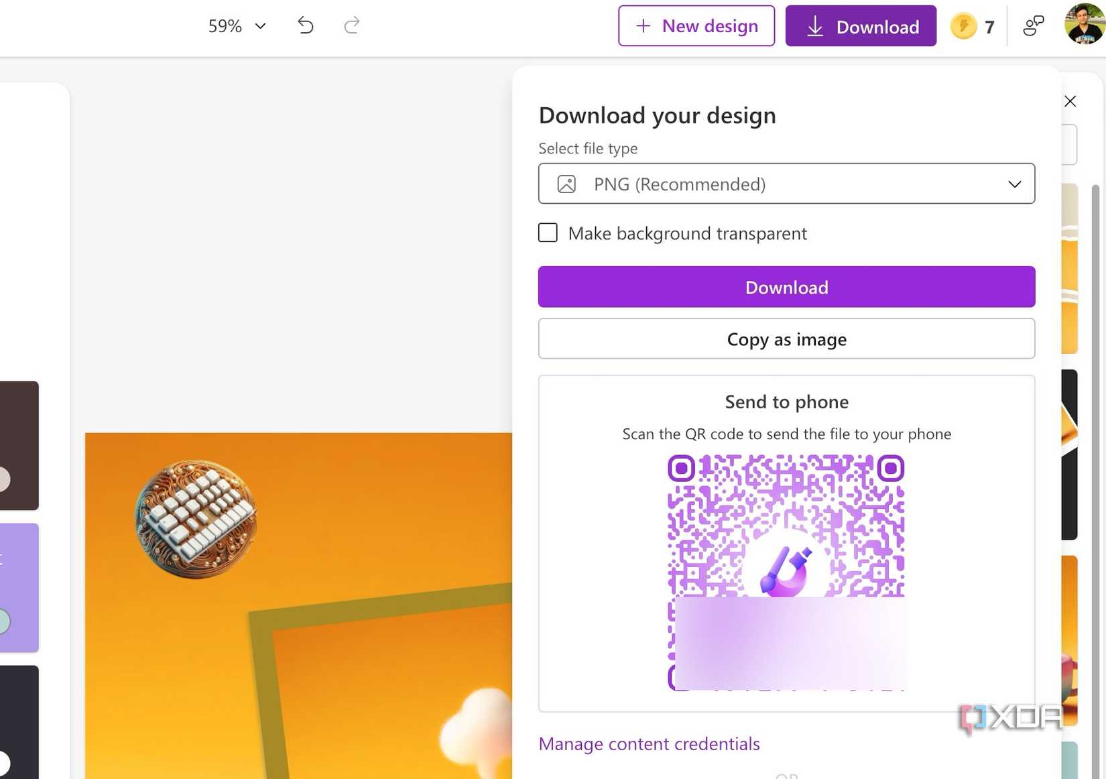Image resolution: width=1106 pixels, height=779 pixels.
Task: Expand the PNG (Recommended) file type dropdown
Action: 786,184
